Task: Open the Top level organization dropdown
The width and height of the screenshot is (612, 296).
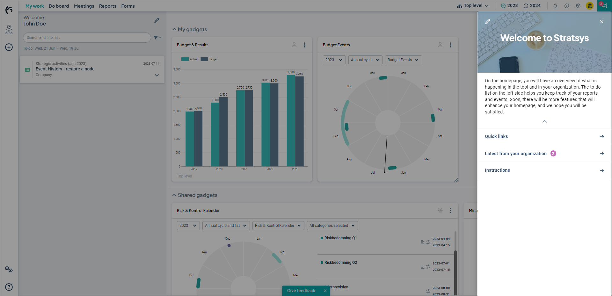Action: pyautogui.click(x=473, y=6)
